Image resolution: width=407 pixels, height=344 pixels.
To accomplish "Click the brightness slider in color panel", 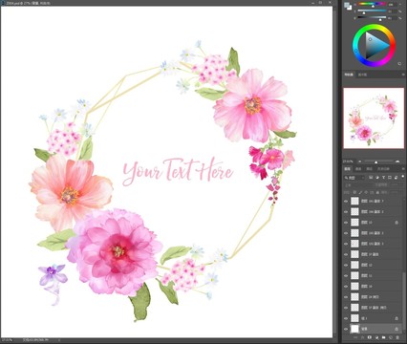I will point(372,18).
